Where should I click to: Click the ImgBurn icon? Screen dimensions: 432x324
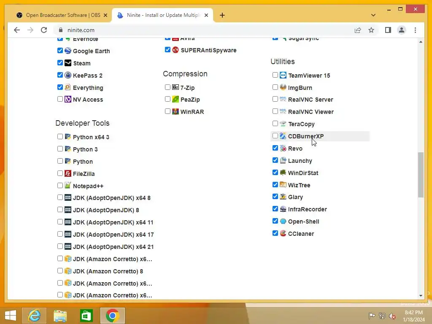tap(283, 87)
